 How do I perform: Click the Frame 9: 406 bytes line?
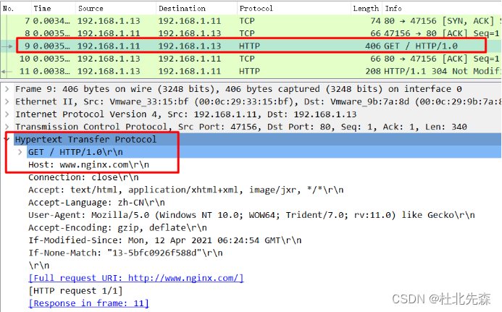tap(238, 89)
